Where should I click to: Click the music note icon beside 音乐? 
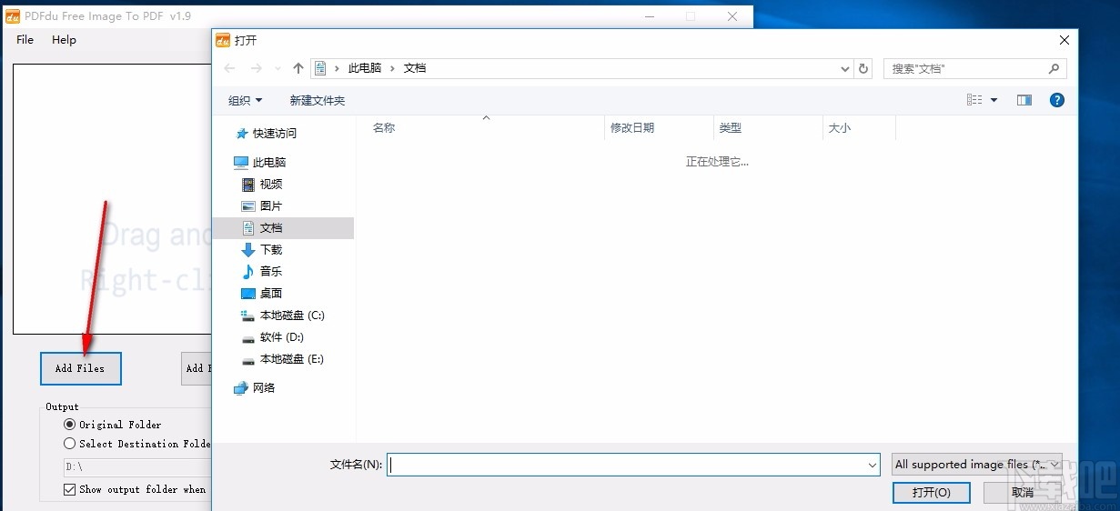click(x=248, y=271)
